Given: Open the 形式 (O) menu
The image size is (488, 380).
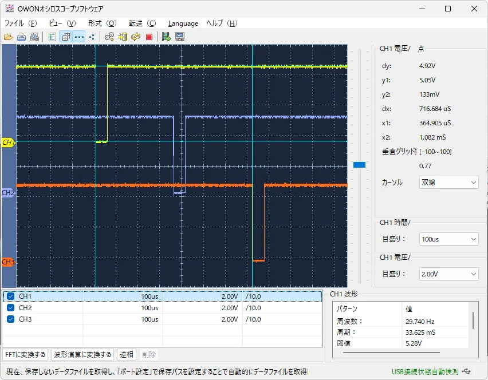Looking at the screenshot, I should click(102, 23).
